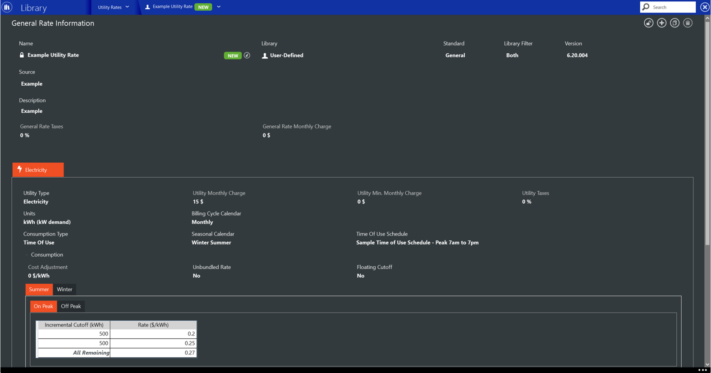Click the Monthly billing cycle value
711x373 pixels.
click(202, 222)
